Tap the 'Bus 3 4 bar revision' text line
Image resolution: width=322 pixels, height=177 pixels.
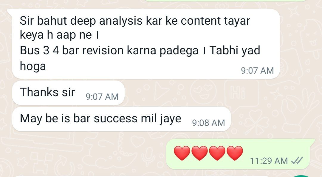(109, 50)
